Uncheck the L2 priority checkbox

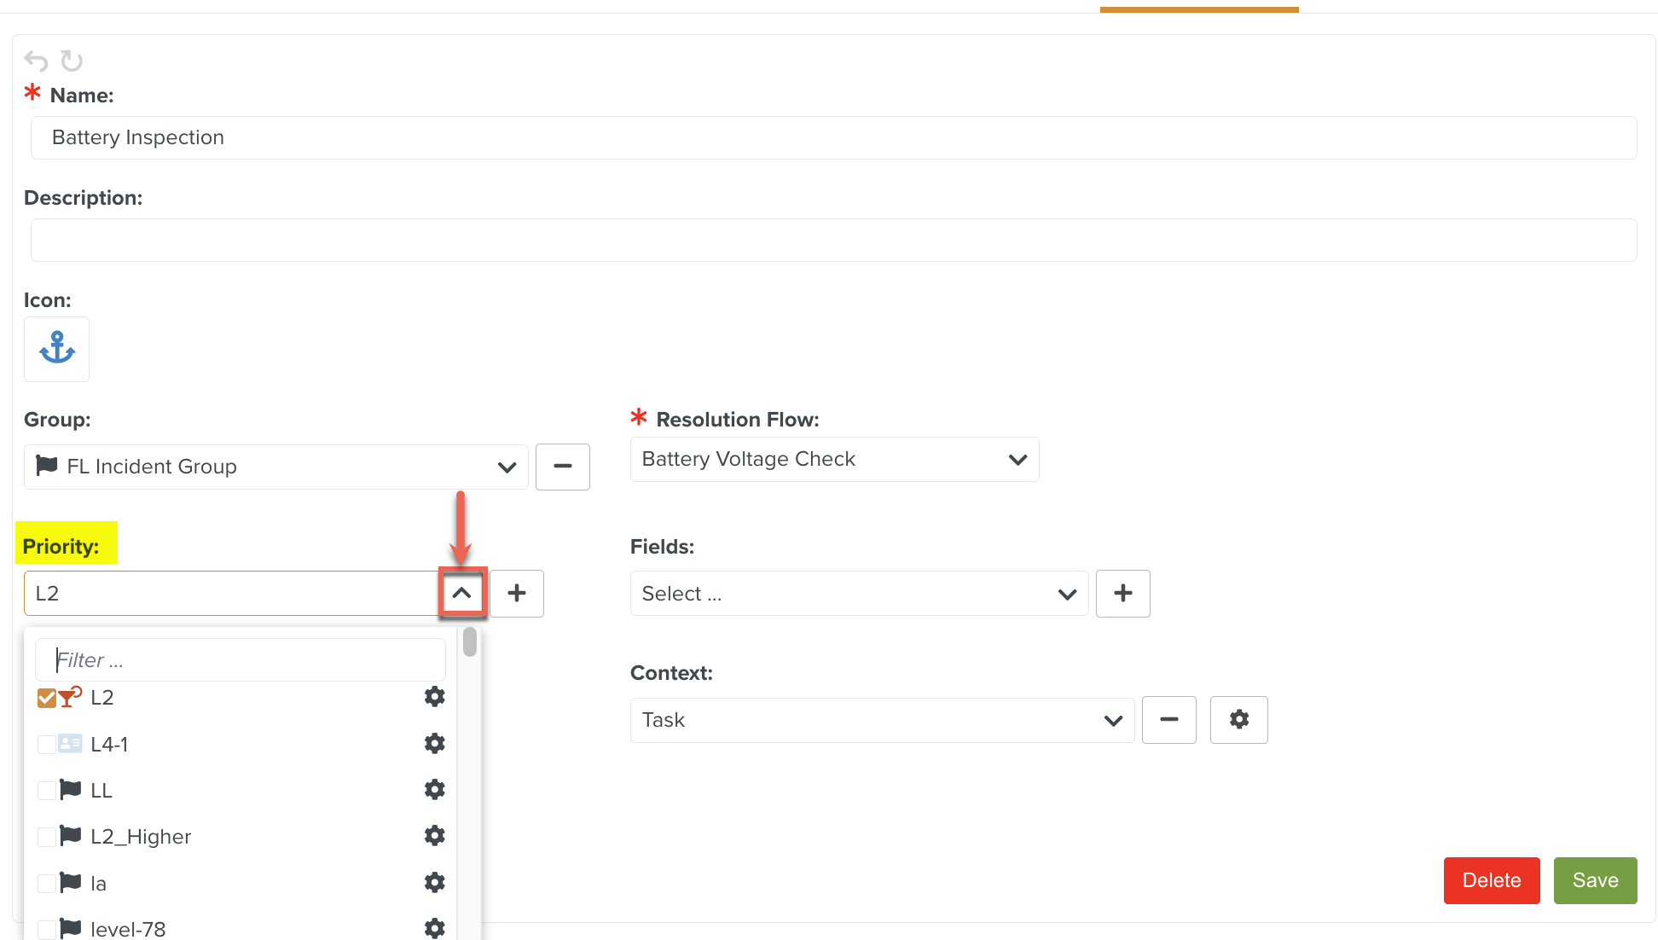point(47,697)
